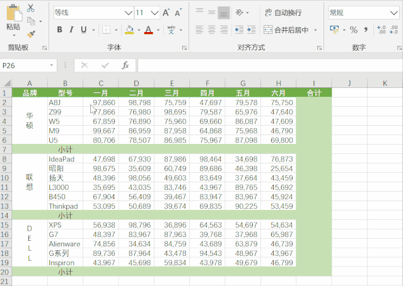Align text left
Image resolution: width=403 pixels, height=286 pixels.
(x=199, y=30)
